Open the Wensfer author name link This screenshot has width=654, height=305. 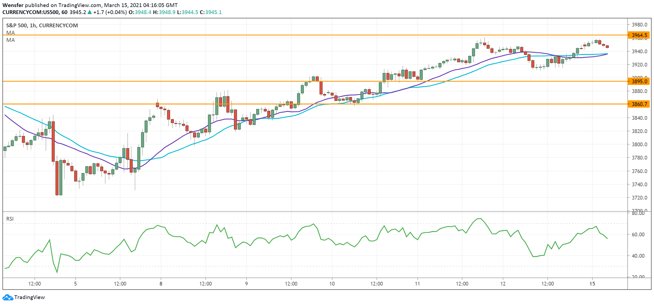click(x=13, y=5)
